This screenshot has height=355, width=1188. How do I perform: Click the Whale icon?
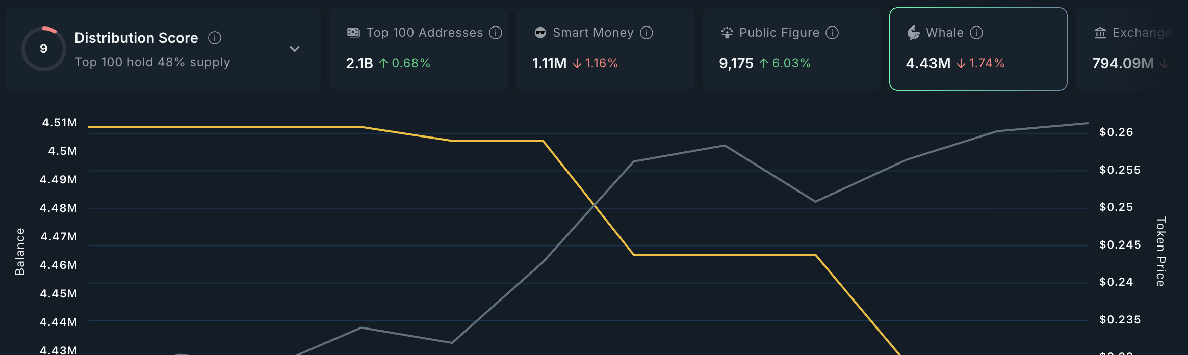[913, 33]
